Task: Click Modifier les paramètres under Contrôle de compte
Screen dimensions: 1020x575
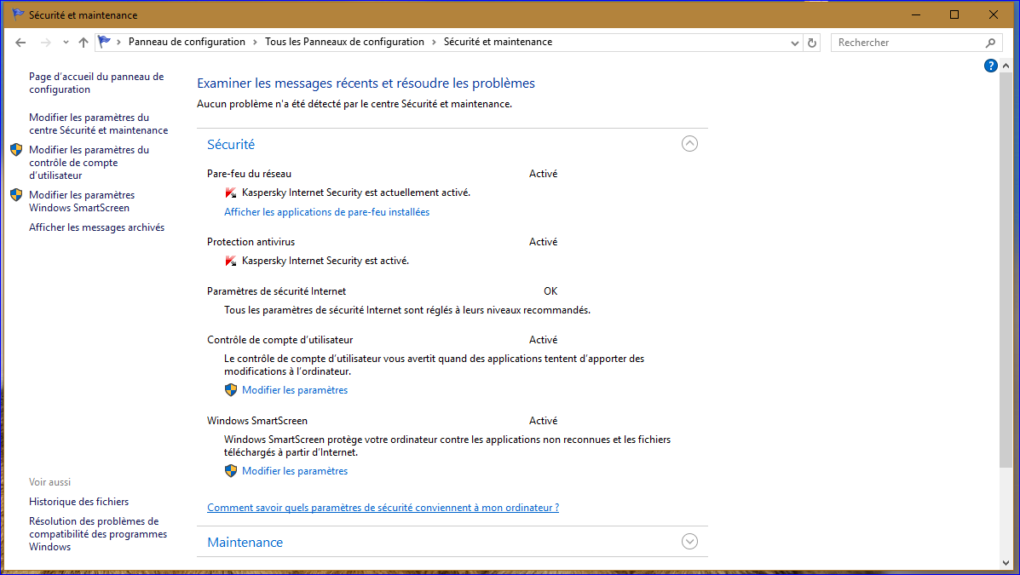Action: [x=295, y=390]
